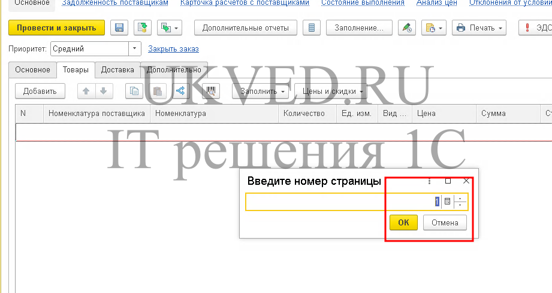Expand the Приоритет dropdown arrow

click(134, 49)
